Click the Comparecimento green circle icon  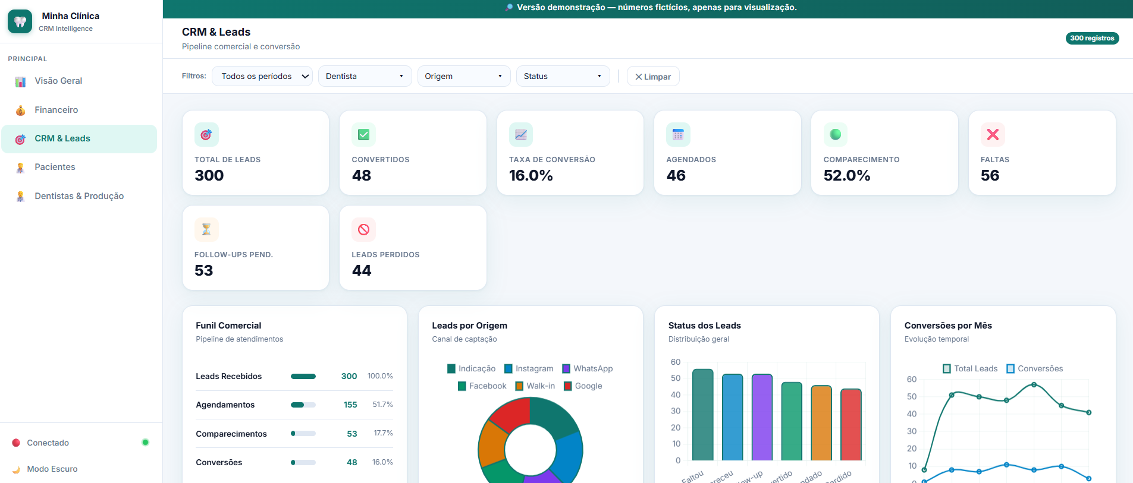pos(836,135)
